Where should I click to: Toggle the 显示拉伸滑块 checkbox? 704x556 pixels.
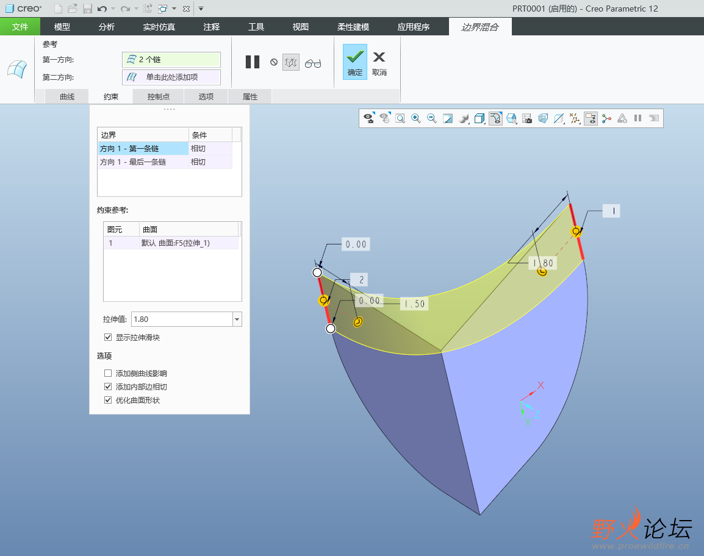click(x=108, y=337)
